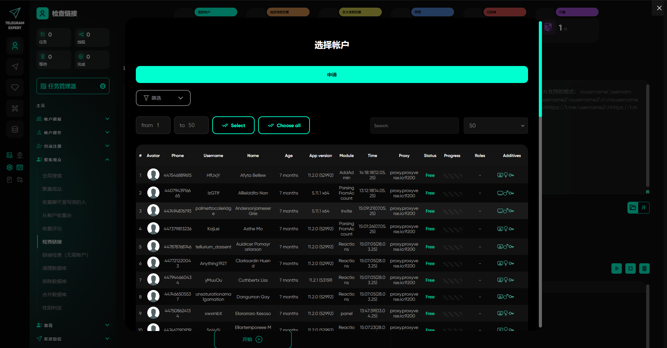The image size is (667, 348).
Task: Click the 任务管理器 task manager entry
Action: coord(73,86)
